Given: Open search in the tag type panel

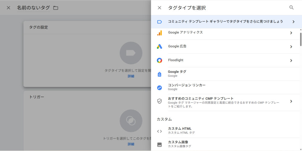Looking at the screenshot, I should click(291, 8).
